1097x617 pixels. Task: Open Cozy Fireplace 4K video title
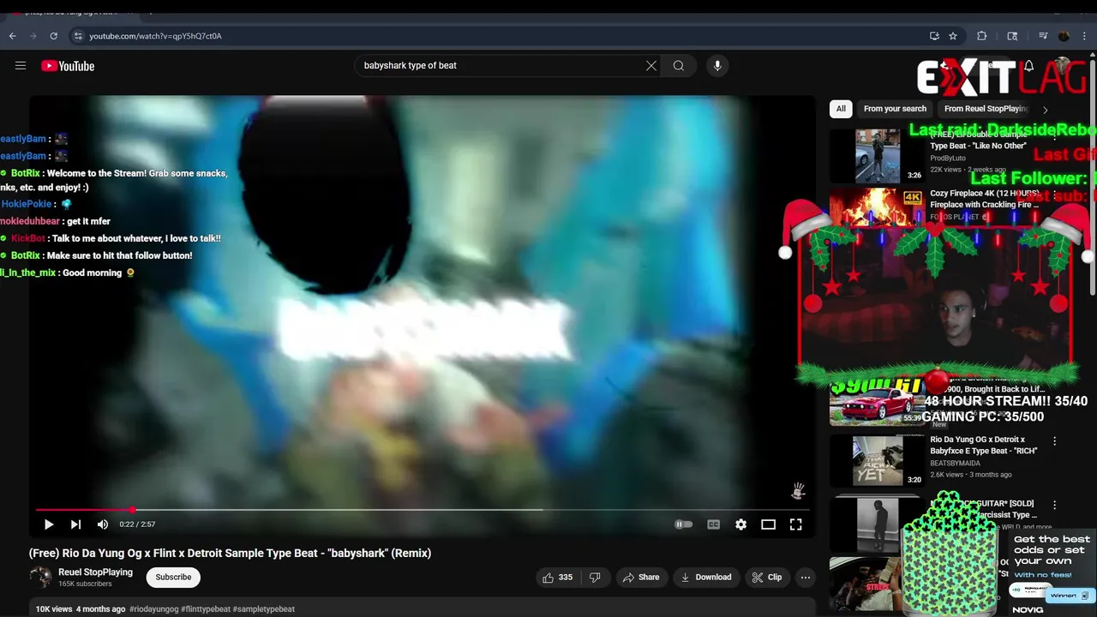click(x=985, y=199)
